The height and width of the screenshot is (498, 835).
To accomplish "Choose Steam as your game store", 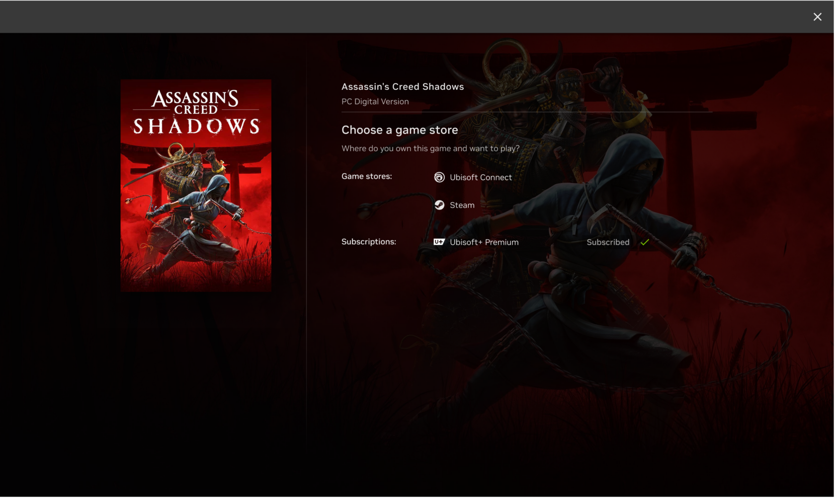I will [x=462, y=205].
